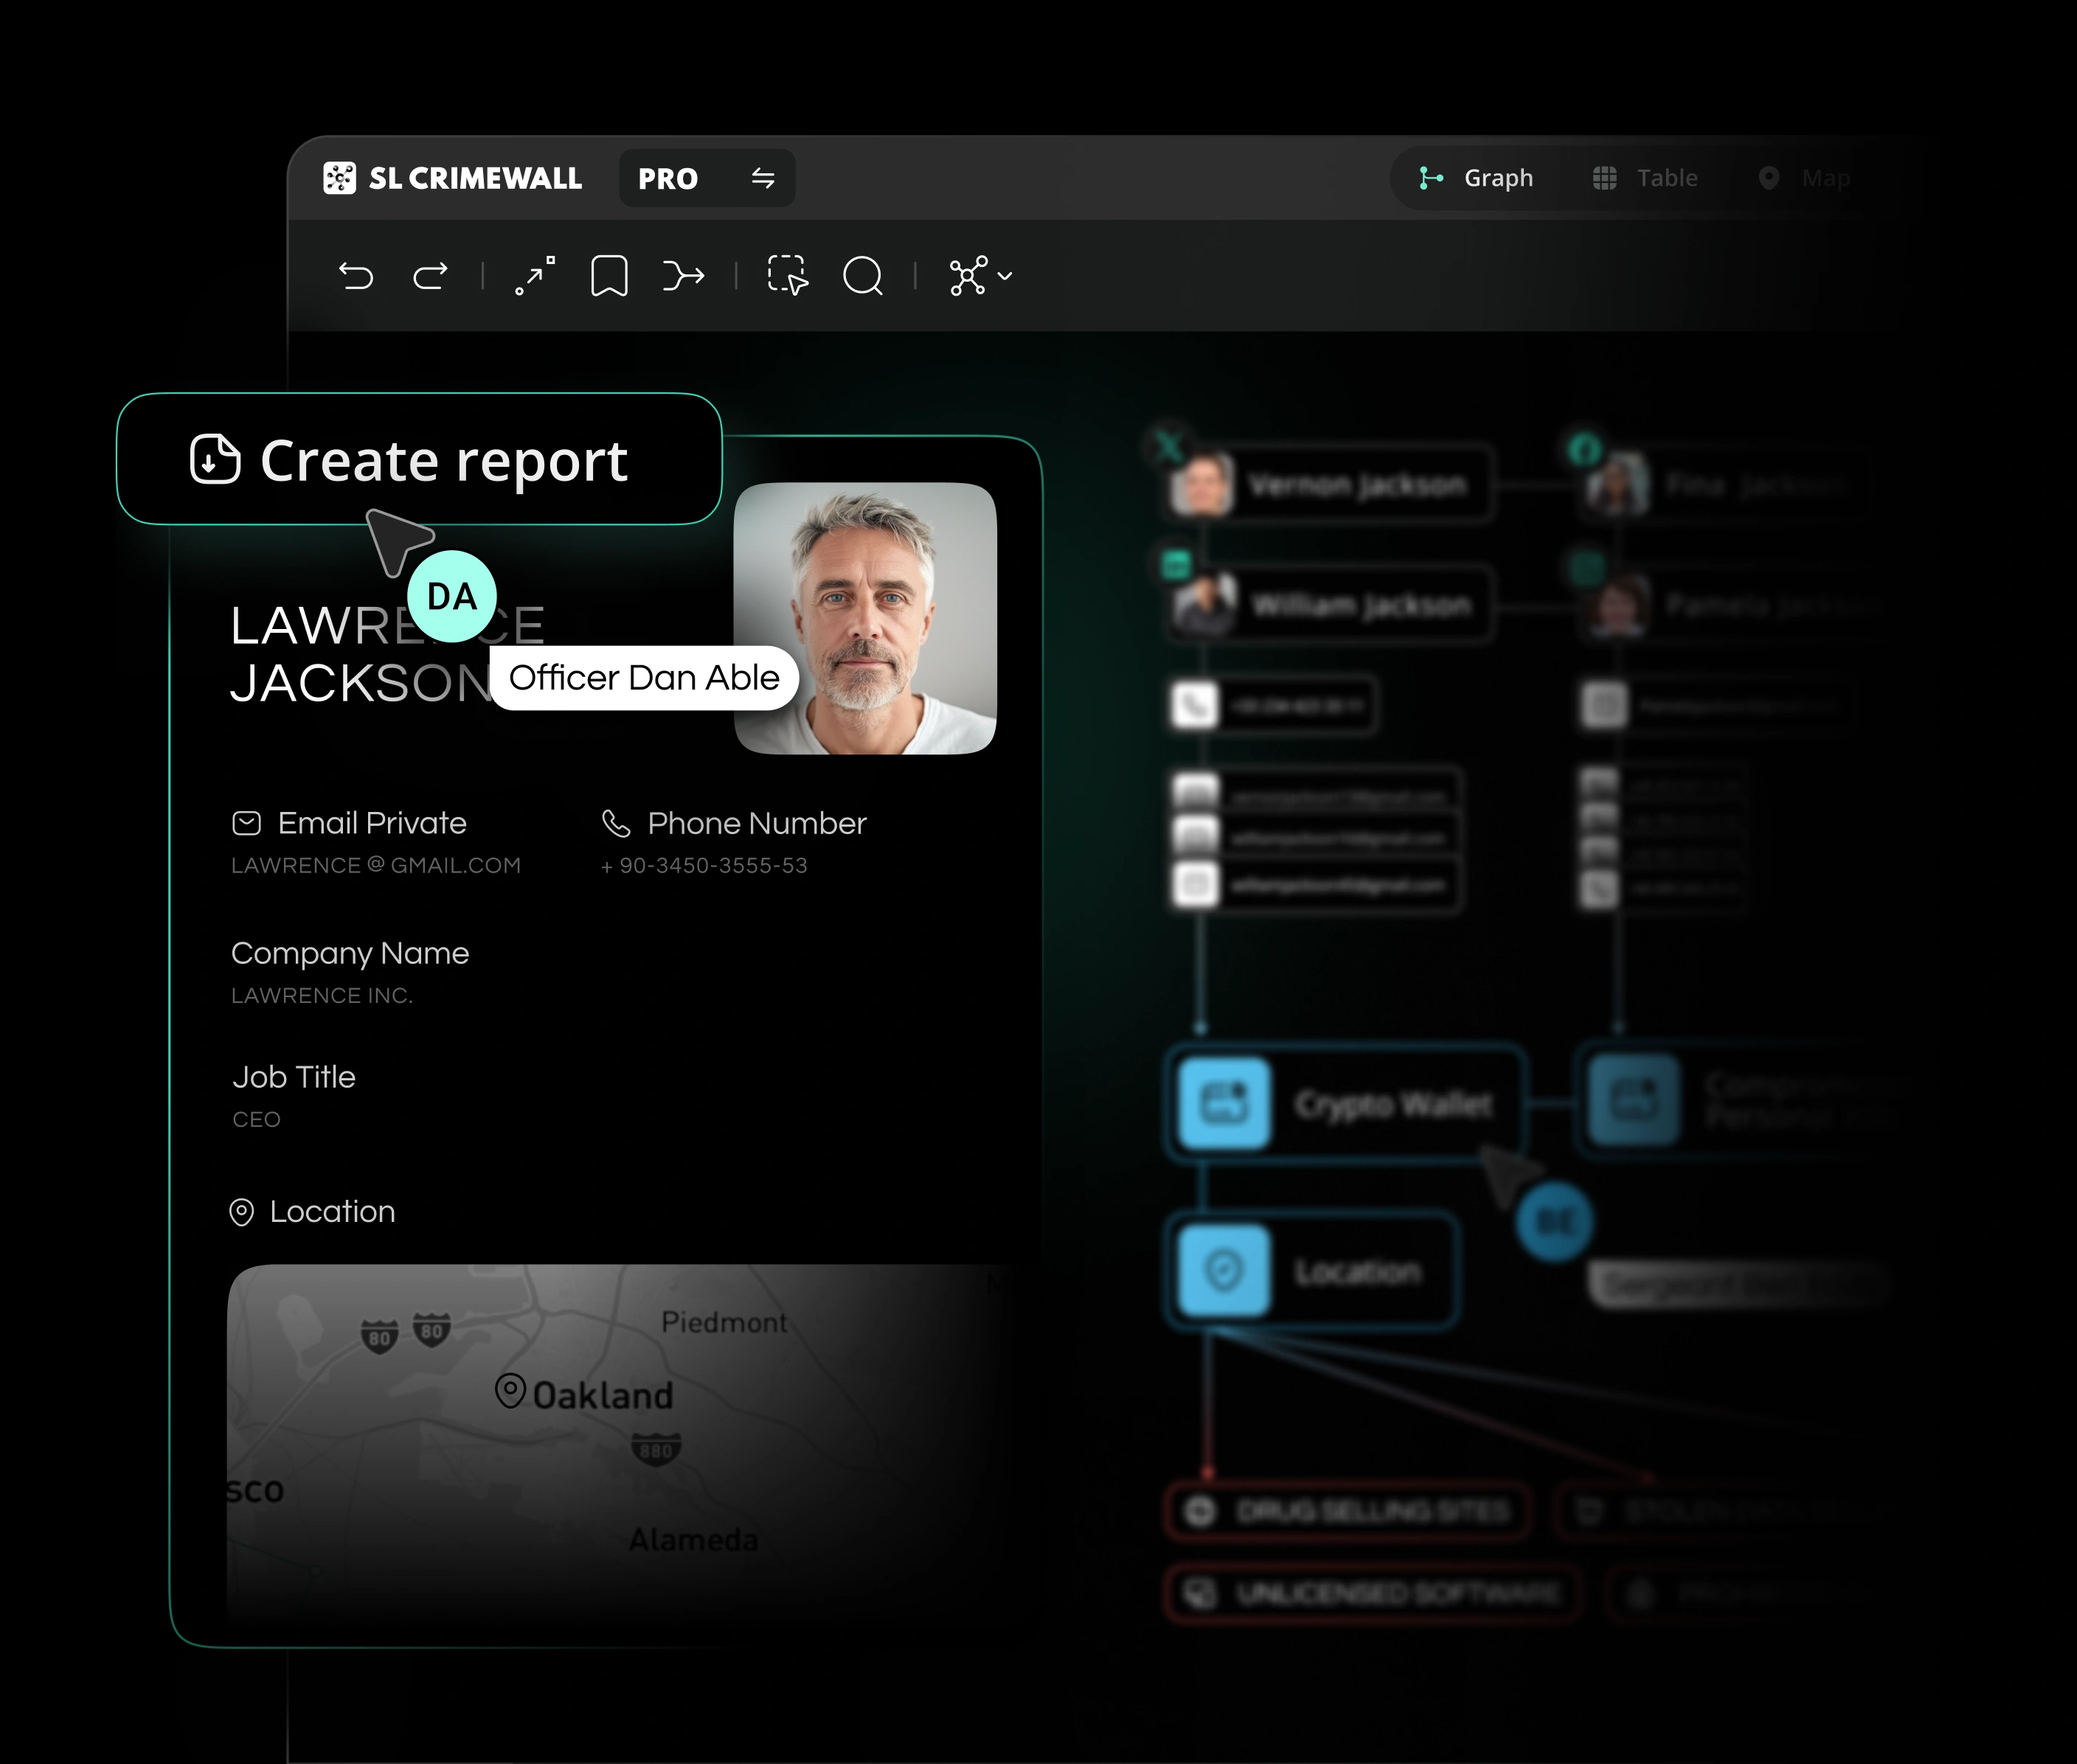Click the DA collaborator avatar badge
The height and width of the screenshot is (1764, 2077).
(452, 597)
